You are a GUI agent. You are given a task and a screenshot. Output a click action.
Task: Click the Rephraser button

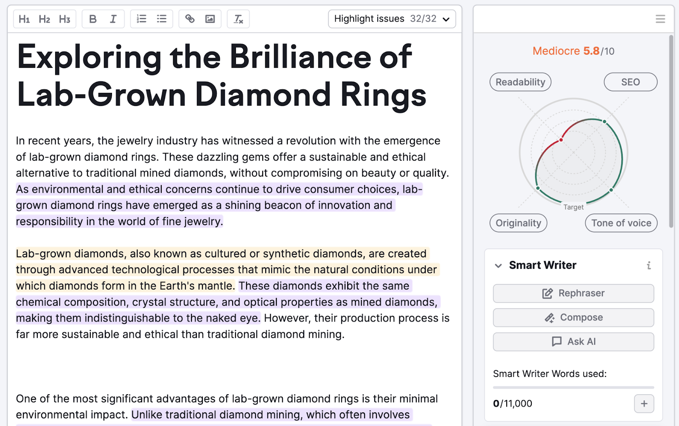(x=573, y=293)
